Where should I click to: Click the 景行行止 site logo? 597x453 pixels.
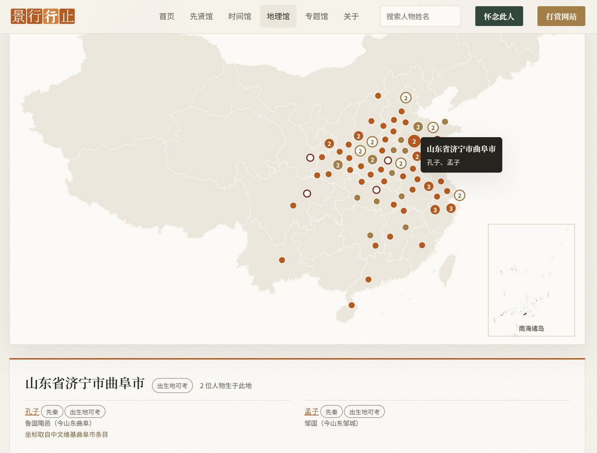[43, 16]
